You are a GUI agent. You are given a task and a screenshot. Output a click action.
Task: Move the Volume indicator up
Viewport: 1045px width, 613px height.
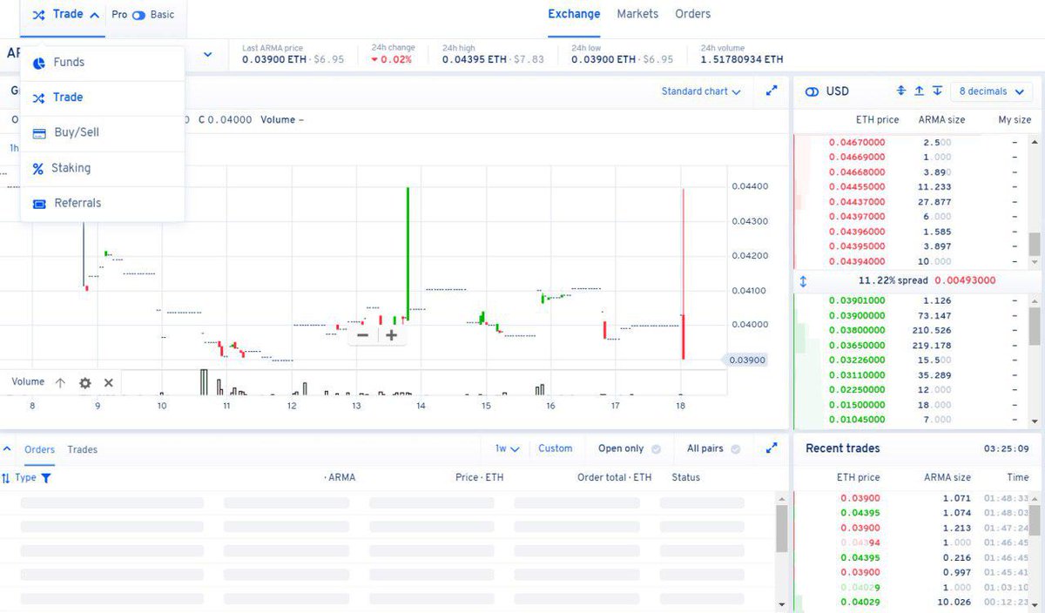pyautogui.click(x=60, y=382)
